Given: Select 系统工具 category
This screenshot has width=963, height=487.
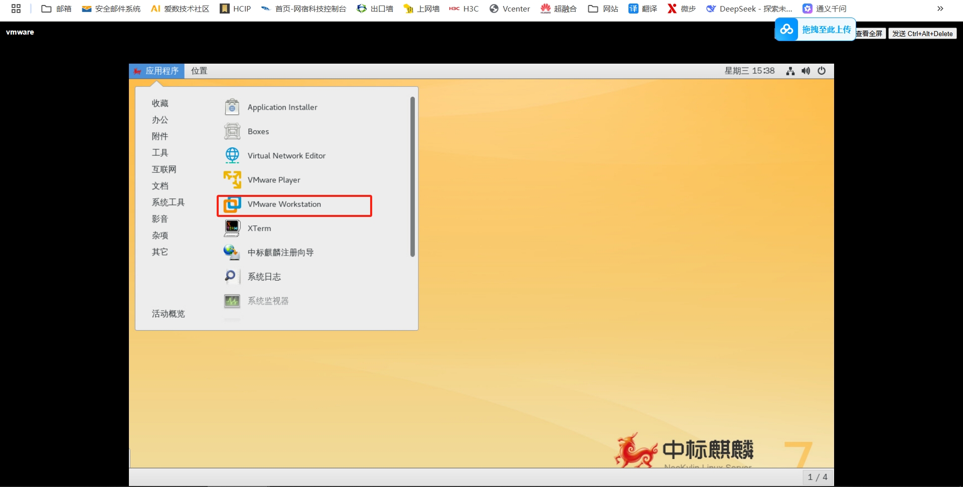Looking at the screenshot, I should [168, 202].
